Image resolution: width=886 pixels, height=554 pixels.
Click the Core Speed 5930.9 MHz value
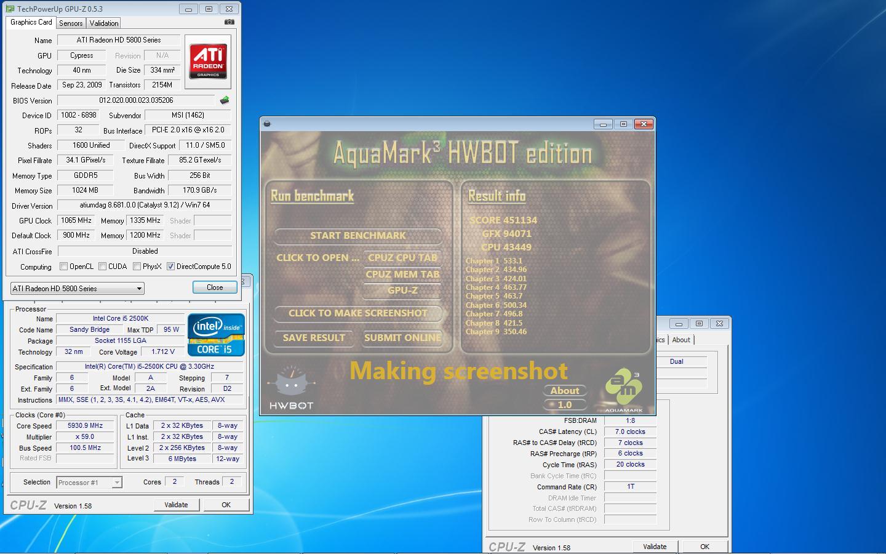[86, 426]
